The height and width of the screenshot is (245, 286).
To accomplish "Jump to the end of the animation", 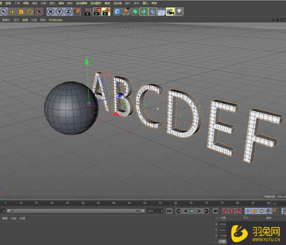I will pos(215,211).
